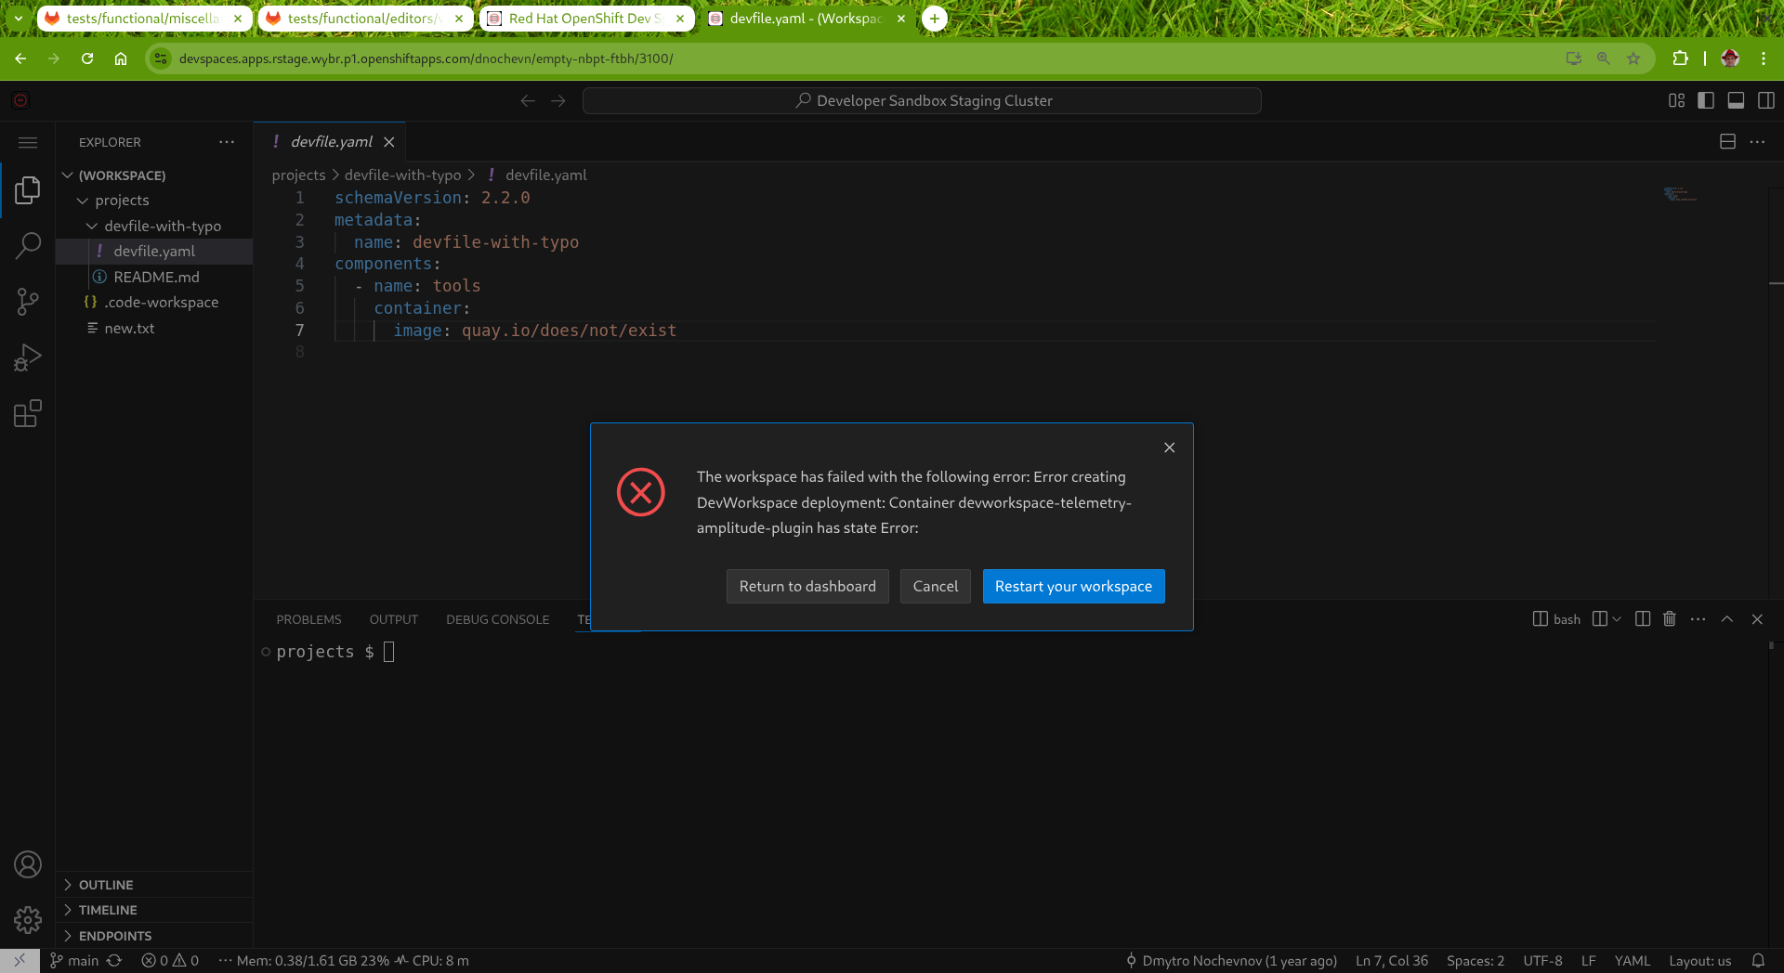Toggle the primary side bar
Viewport: 1784px width, 973px height.
click(x=1706, y=100)
